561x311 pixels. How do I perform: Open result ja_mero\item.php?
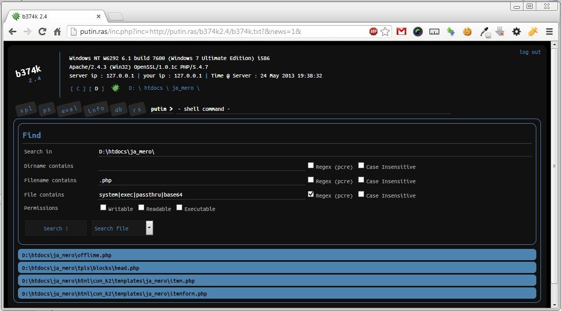(x=277, y=281)
